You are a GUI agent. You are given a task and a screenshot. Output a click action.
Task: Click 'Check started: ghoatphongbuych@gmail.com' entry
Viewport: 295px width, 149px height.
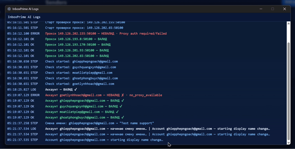point(81,78)
